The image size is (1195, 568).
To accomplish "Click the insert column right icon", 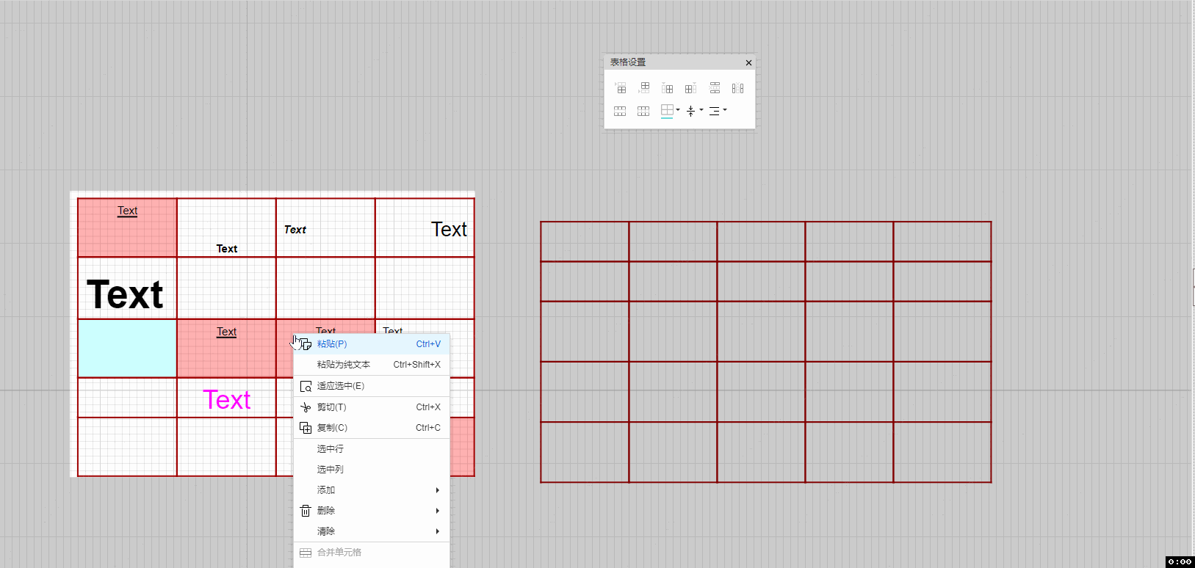I will pos(691,88).
